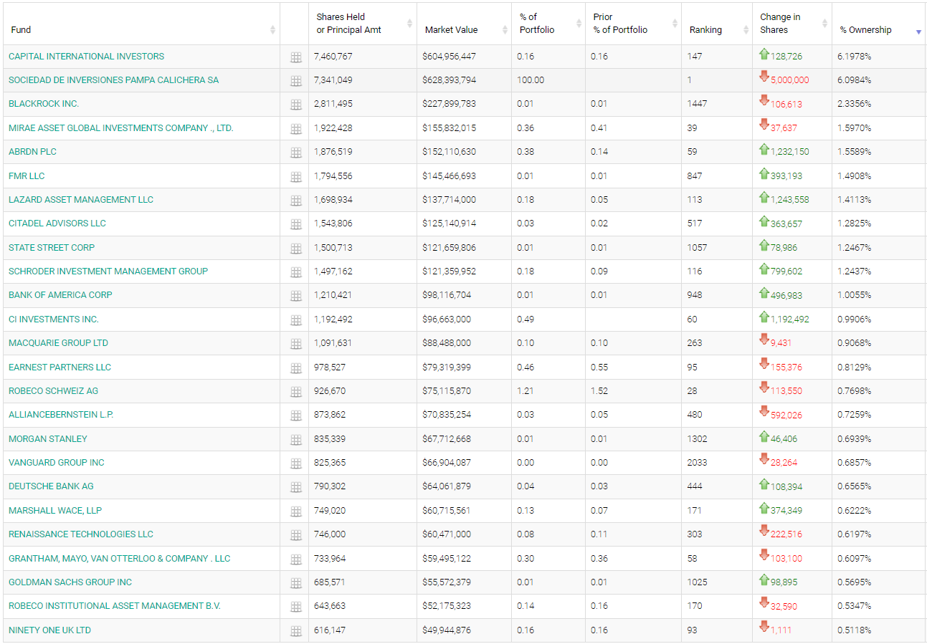Open grid icon for Vanguard Group Inc row
The image size is (927, 644).
[x=296, y=463]
